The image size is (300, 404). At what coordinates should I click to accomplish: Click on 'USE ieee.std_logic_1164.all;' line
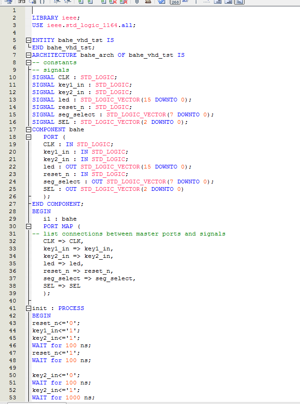pos(84,25)
